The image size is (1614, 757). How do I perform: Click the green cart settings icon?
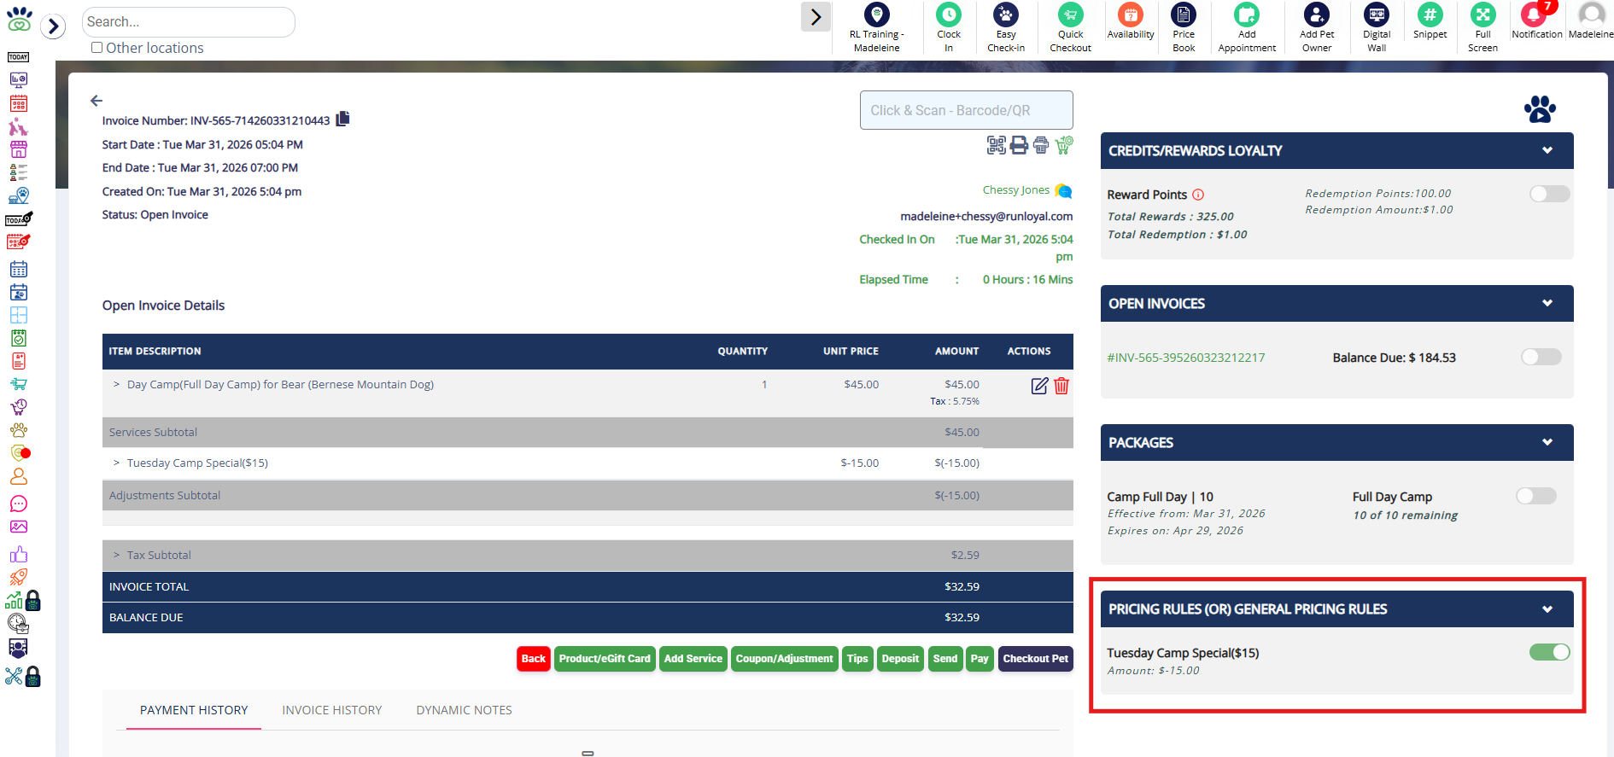pos(1064,145)
